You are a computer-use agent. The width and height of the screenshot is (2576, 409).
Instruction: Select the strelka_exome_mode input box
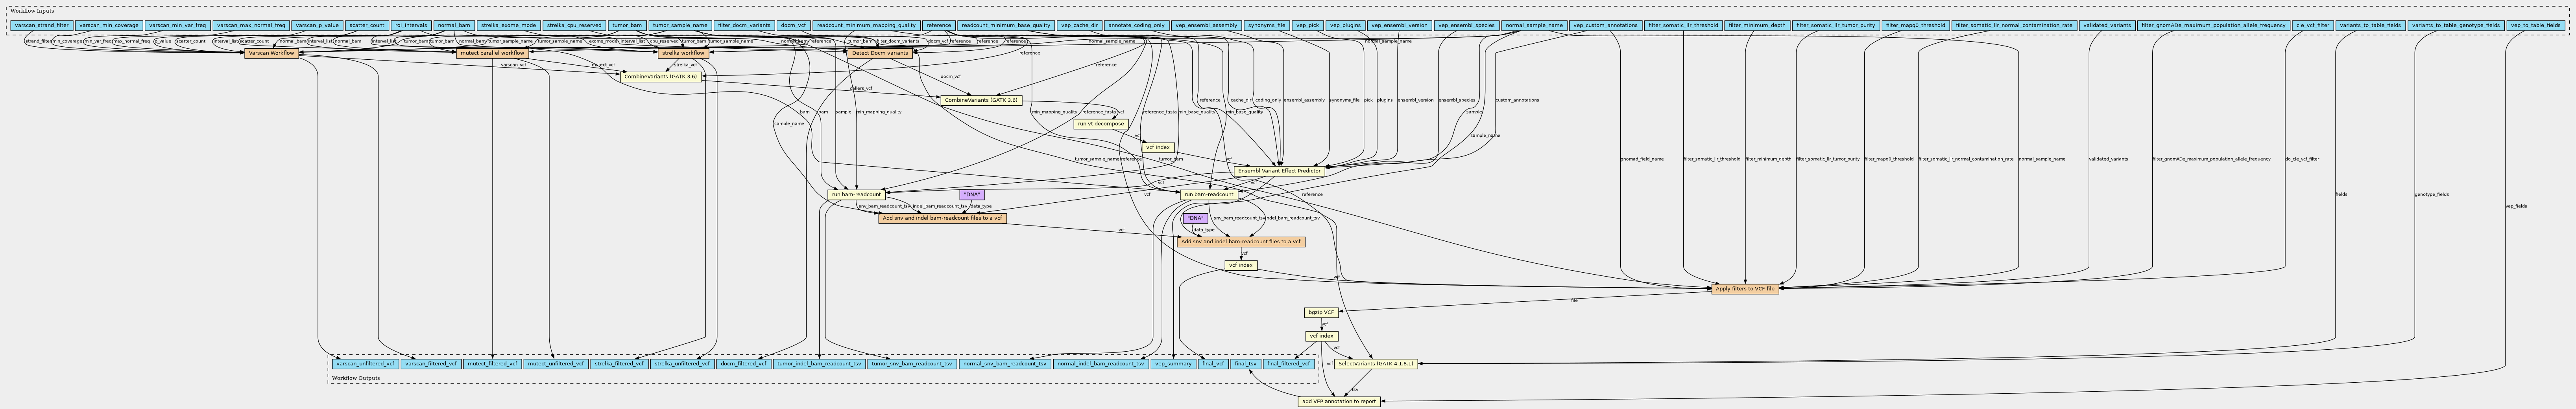tap(508, 24)
